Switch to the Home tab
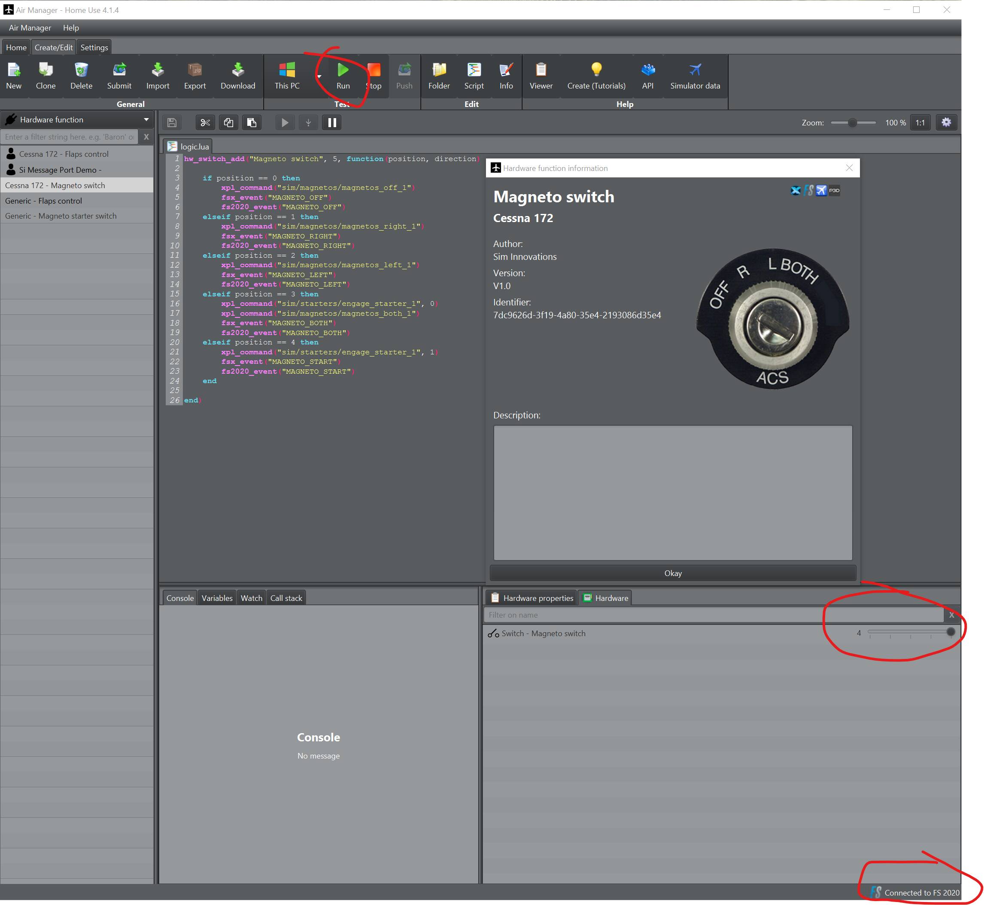 16,48
